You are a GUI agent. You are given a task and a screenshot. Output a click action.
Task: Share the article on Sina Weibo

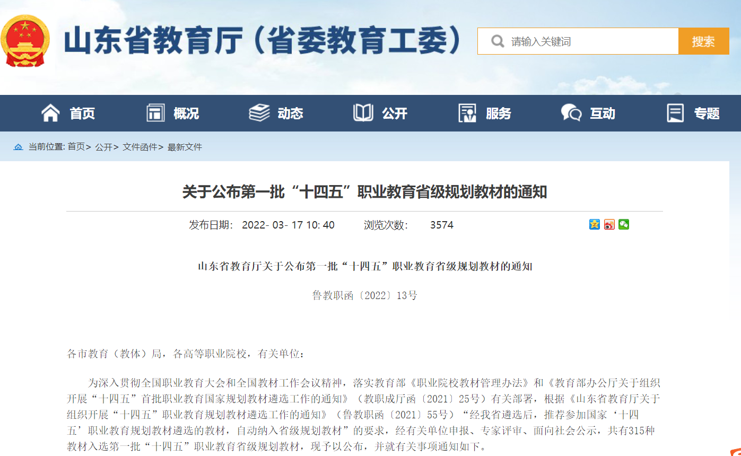(x=609, y=224)
